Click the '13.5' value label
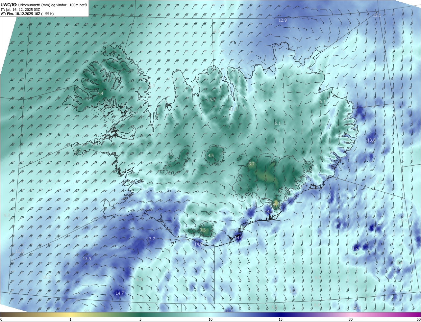Image resolution: width=421 pixels, height=322 pixels. click(x=87, y=259)
